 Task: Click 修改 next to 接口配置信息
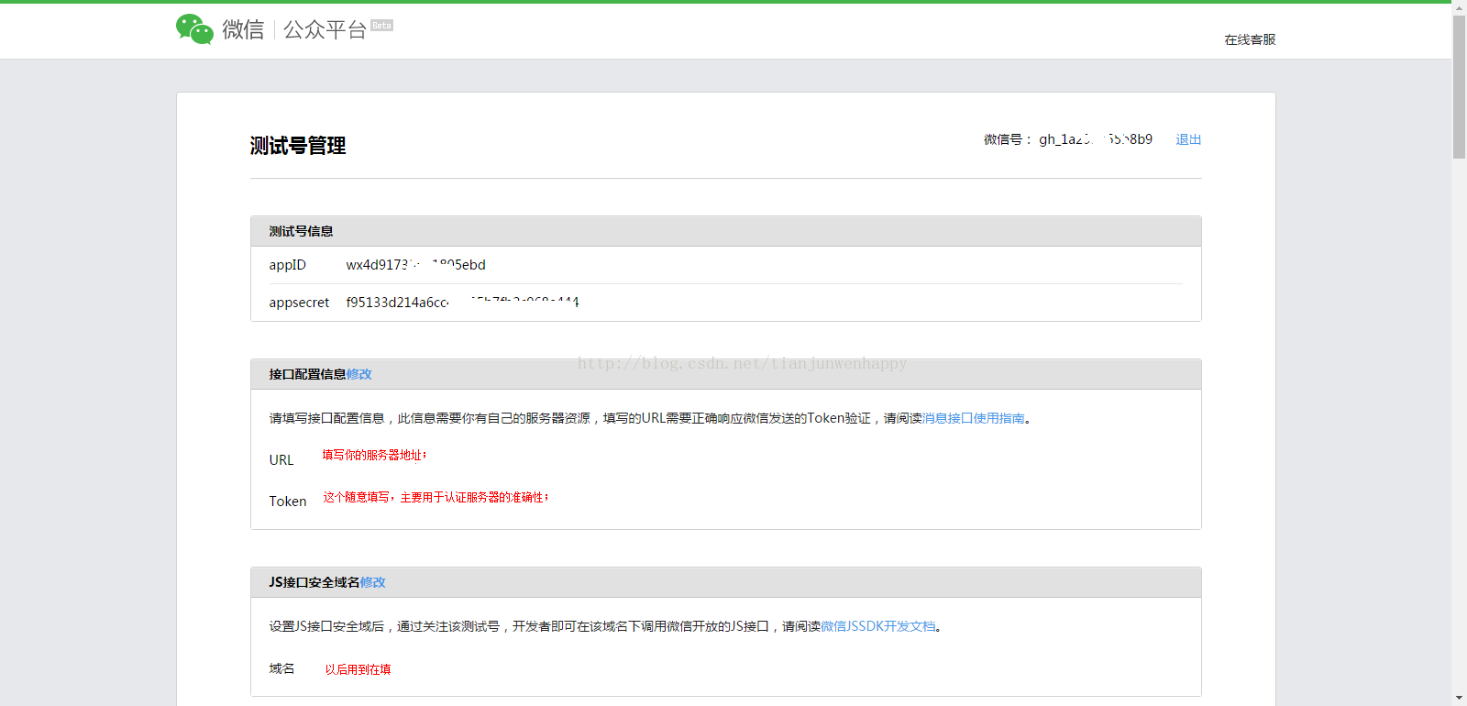(359, 374)
